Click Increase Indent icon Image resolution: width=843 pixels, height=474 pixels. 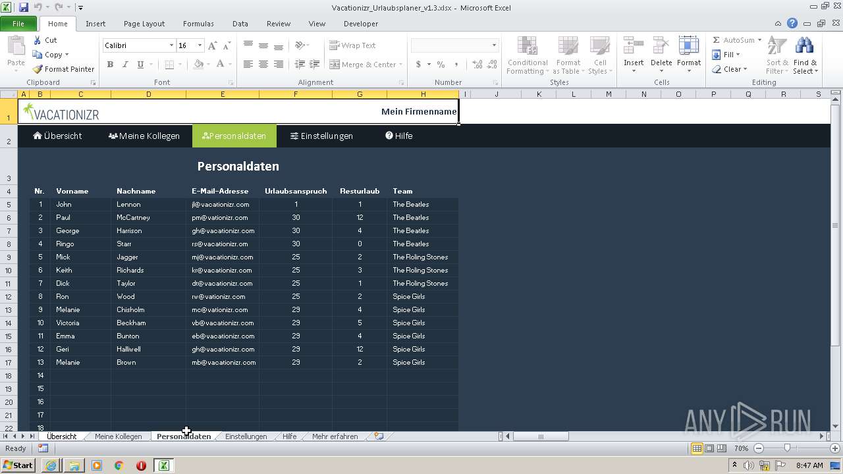(315, 65)
